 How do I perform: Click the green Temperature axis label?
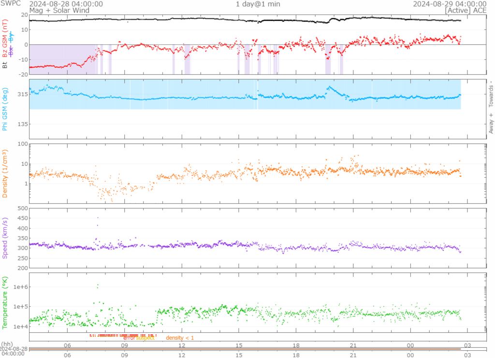coord(5,301)
